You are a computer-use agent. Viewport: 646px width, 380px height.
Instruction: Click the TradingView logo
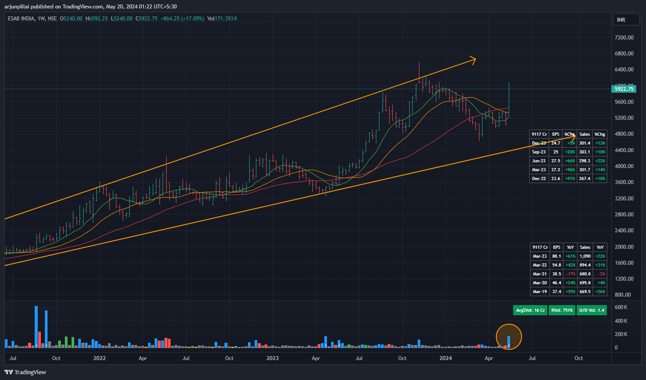25,372
